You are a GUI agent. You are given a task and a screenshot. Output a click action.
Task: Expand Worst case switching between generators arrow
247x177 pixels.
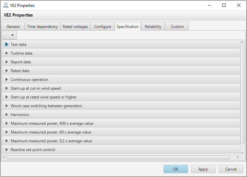click(6, 106)
